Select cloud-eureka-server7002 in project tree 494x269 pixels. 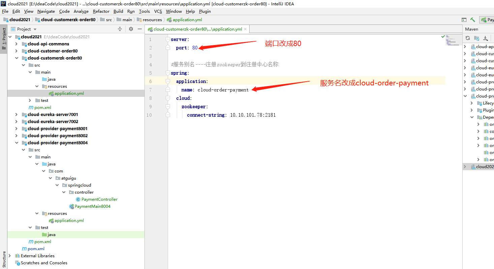tap(53, 122)
